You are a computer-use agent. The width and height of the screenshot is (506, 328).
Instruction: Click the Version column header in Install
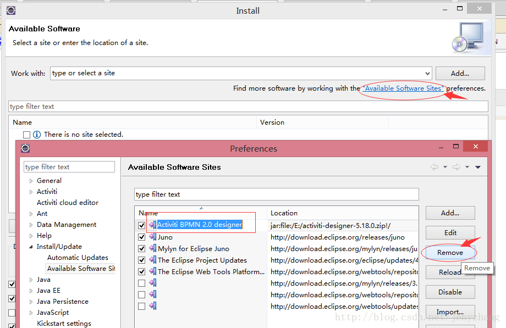(x=322, y=122)
